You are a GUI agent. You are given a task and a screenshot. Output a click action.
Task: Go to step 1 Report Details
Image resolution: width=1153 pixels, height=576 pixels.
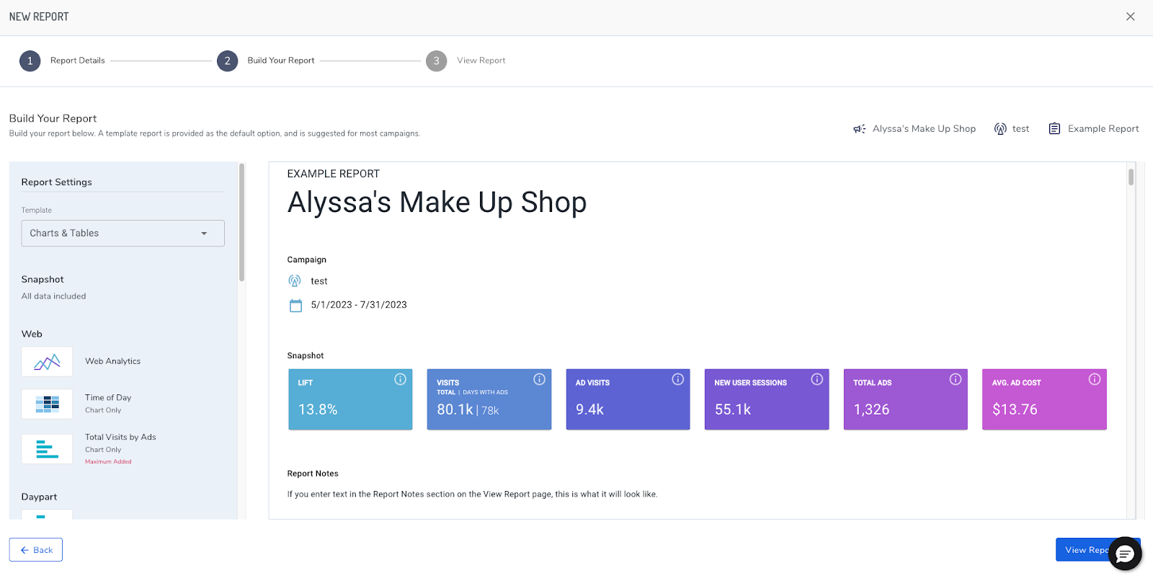pos(30,61)
